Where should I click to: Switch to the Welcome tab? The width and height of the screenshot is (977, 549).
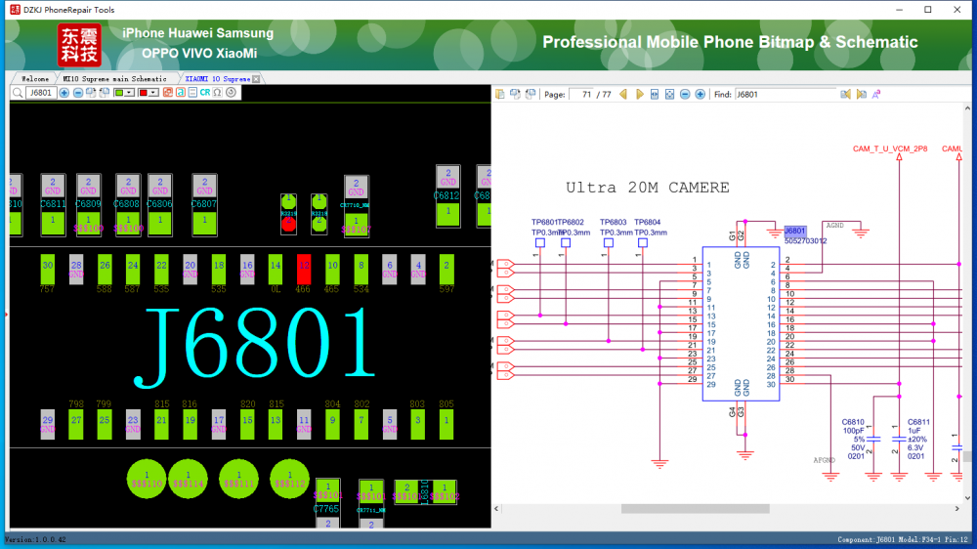(34, 78)
